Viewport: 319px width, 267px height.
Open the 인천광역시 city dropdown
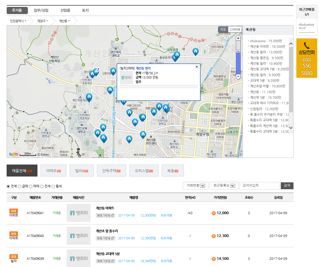pos(18,21)
